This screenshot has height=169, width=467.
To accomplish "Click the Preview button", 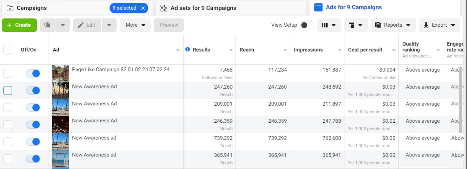I will pos(169,25).
